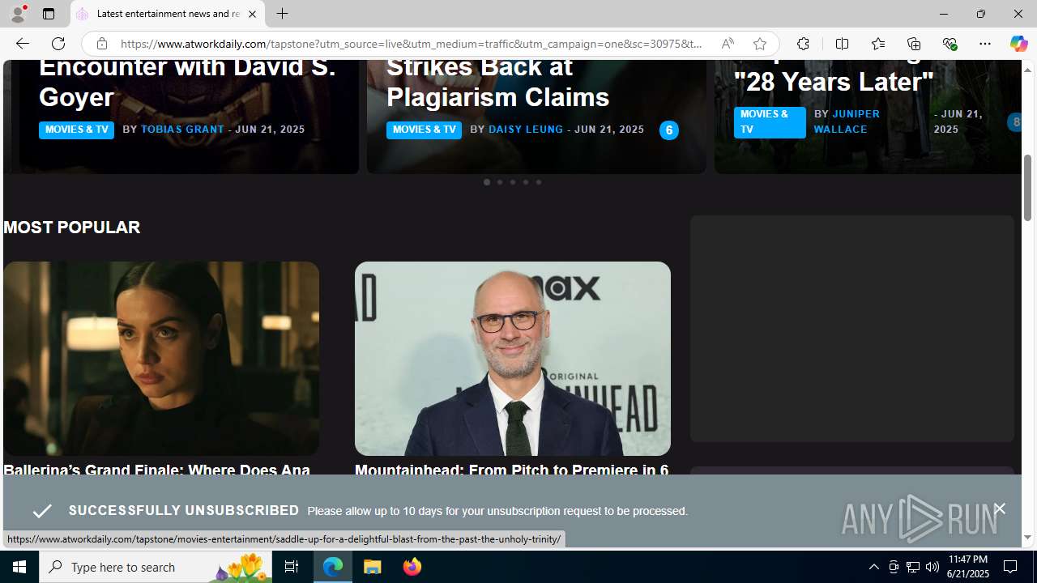The height and width of the screenshot is (583, 1037).
Task: Open 'Encounter with David S. Goyer' headline
Action: pyautogui.click(x=187, y=81)
